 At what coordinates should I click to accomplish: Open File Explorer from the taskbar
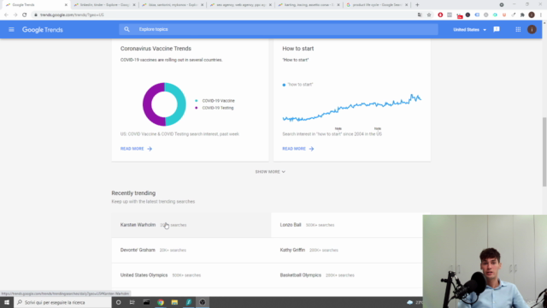tap(174, 302)
